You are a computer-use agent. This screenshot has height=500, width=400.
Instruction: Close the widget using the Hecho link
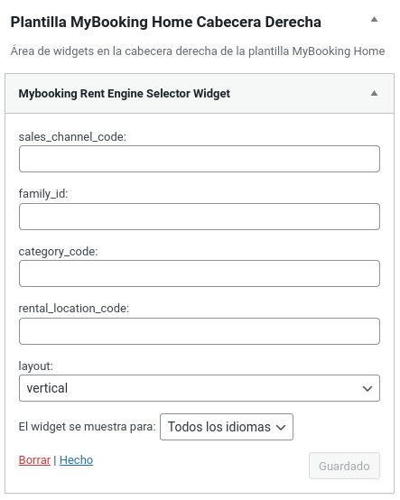(x=76, y=459)
